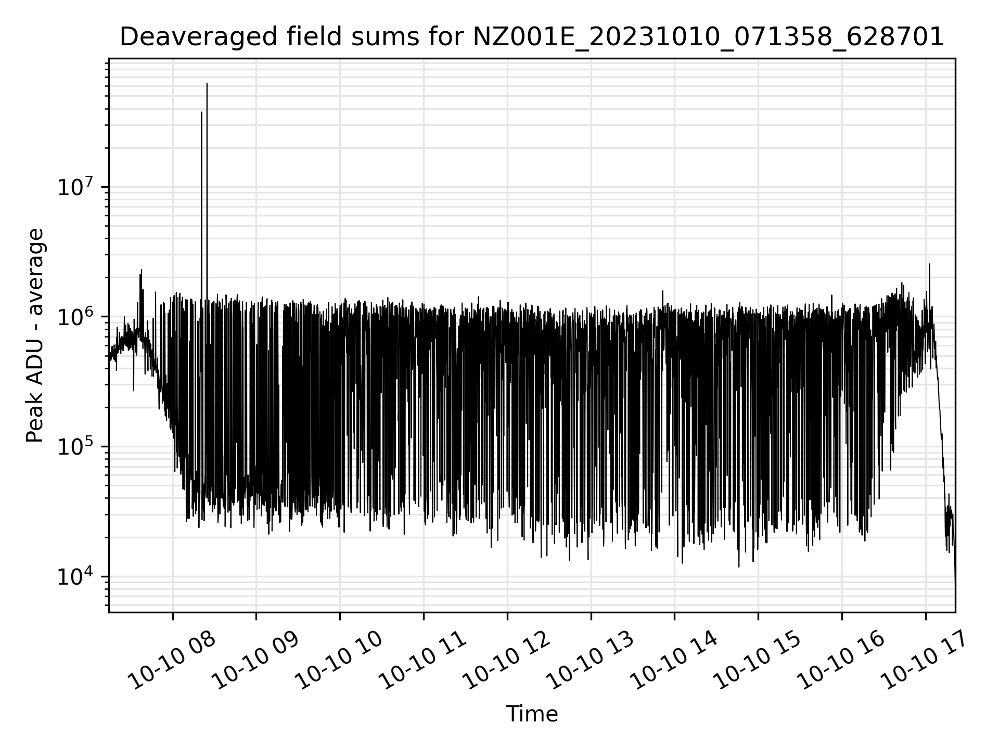Click the '10-10 13' x-axis tick label
999x749 pixels.
591,660
